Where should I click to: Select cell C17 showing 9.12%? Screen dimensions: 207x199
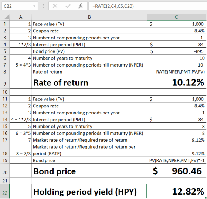176,140
